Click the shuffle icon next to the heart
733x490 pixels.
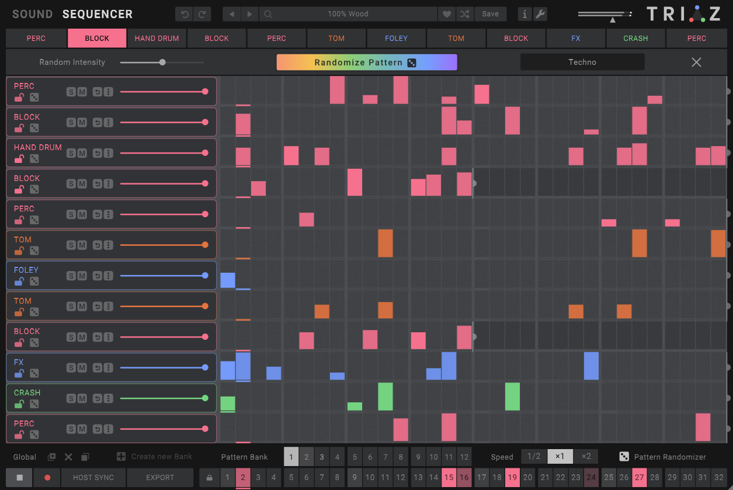[465, 13]
